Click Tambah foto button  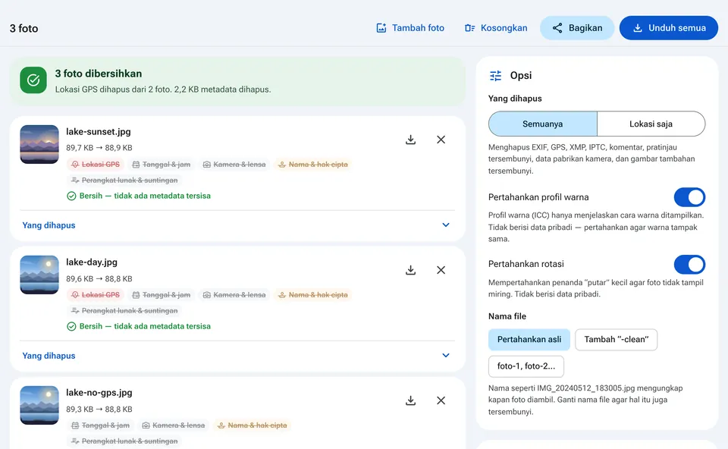tap(410, 28)
